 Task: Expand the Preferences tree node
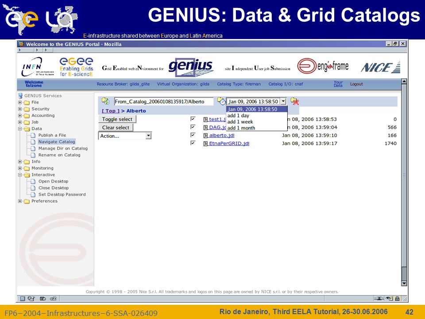click(20, 201)
